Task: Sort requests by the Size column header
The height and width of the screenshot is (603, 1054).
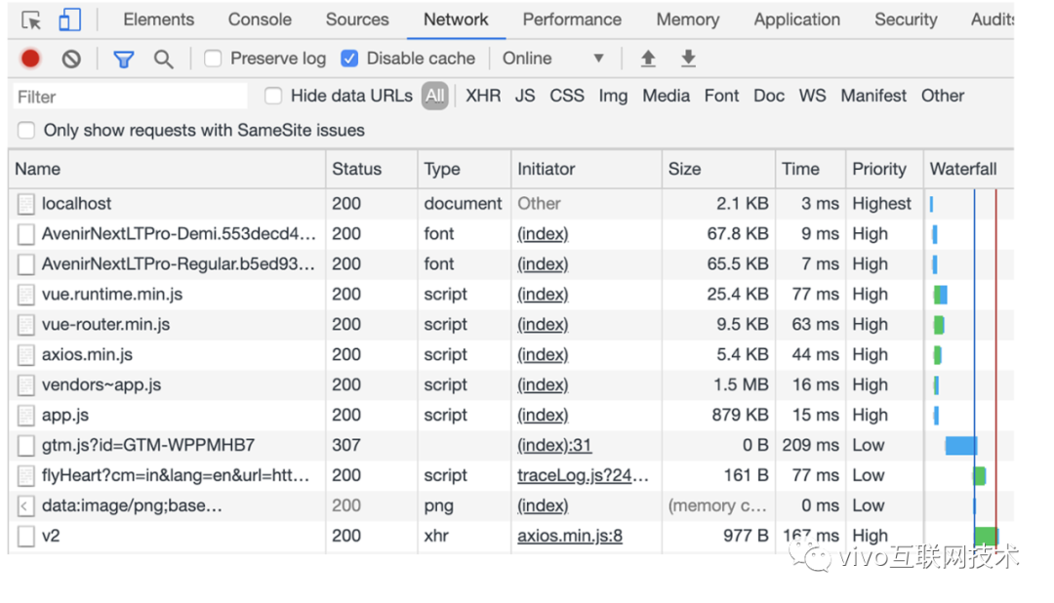Action: (x=685, y=169)
